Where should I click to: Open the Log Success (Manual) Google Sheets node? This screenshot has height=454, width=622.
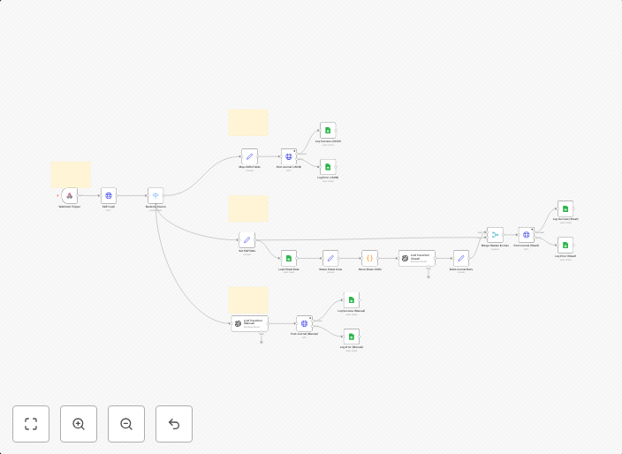click(x=352, y=300)
